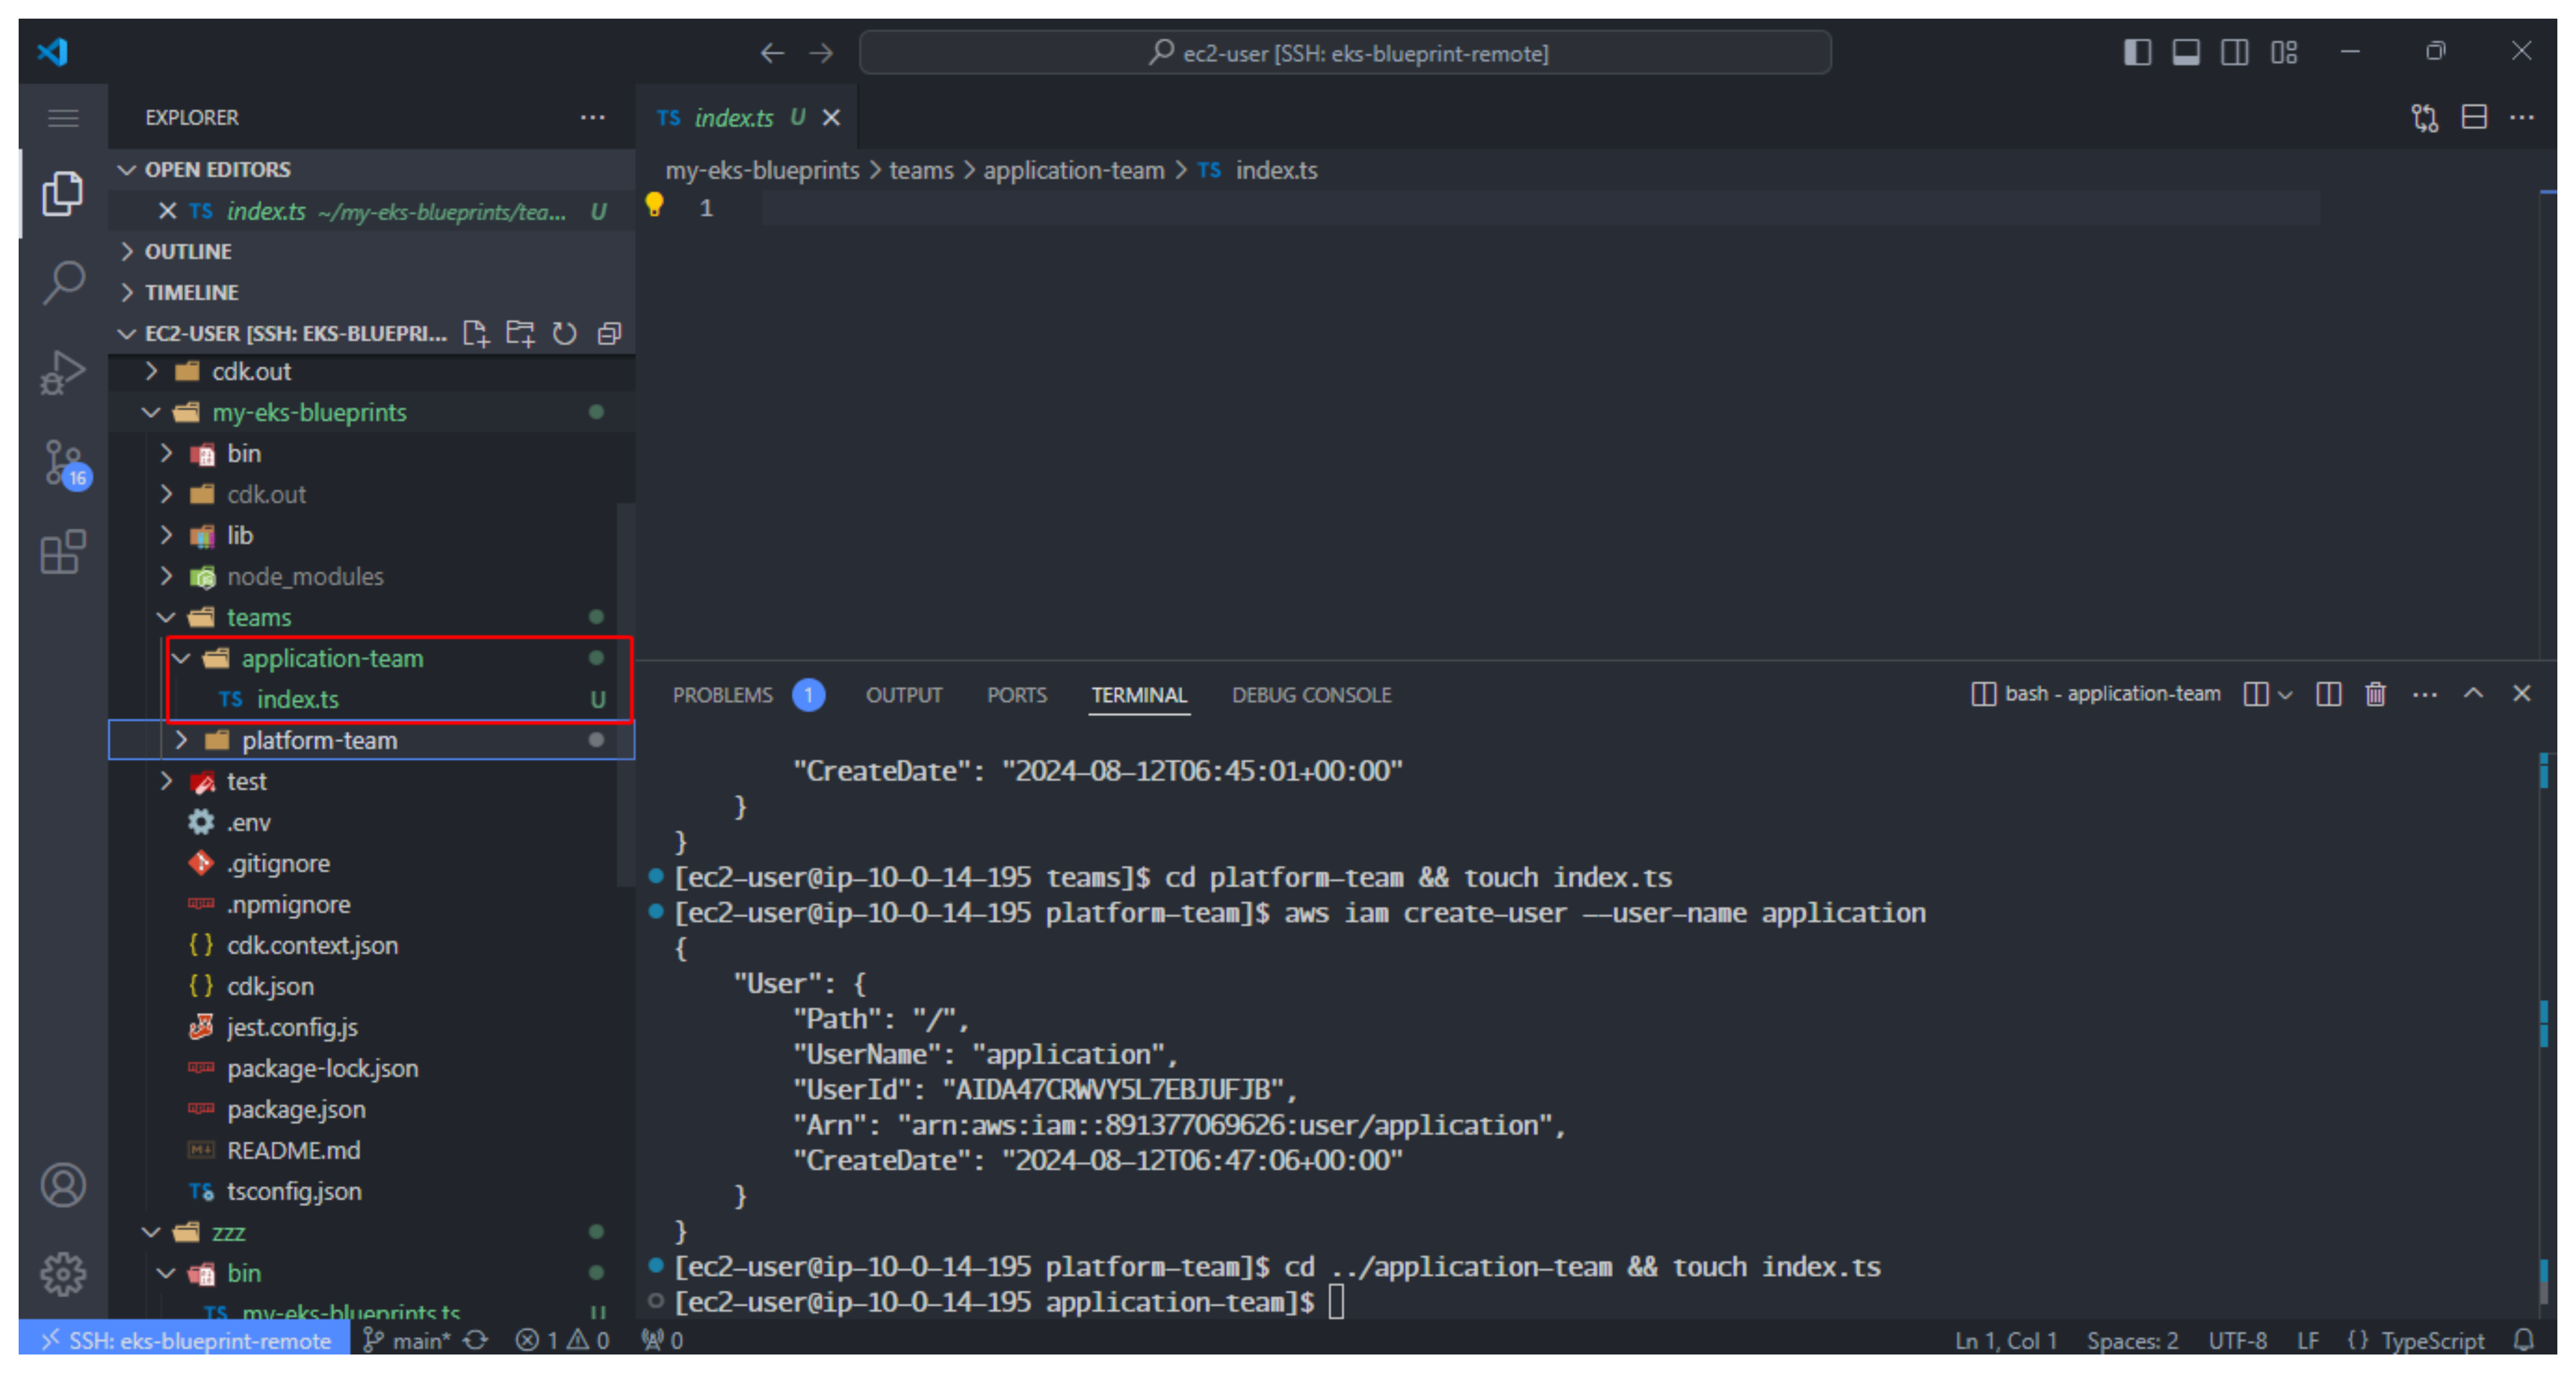Open the Search view

coord(62,283)
